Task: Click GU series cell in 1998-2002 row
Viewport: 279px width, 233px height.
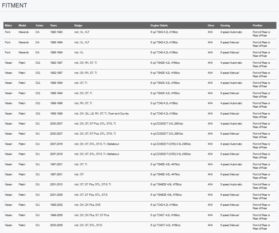Action: coord(37,205)
